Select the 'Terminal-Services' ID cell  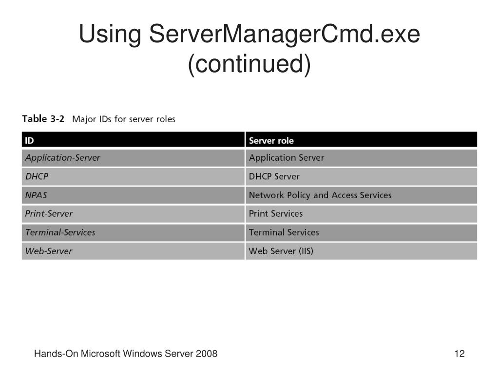pos(133,232)
